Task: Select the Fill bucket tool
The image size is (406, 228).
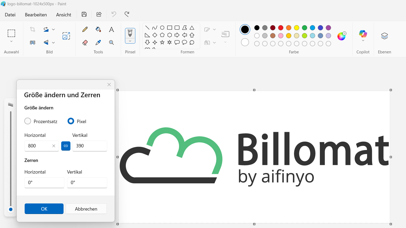Action: [x=98, y=29]
